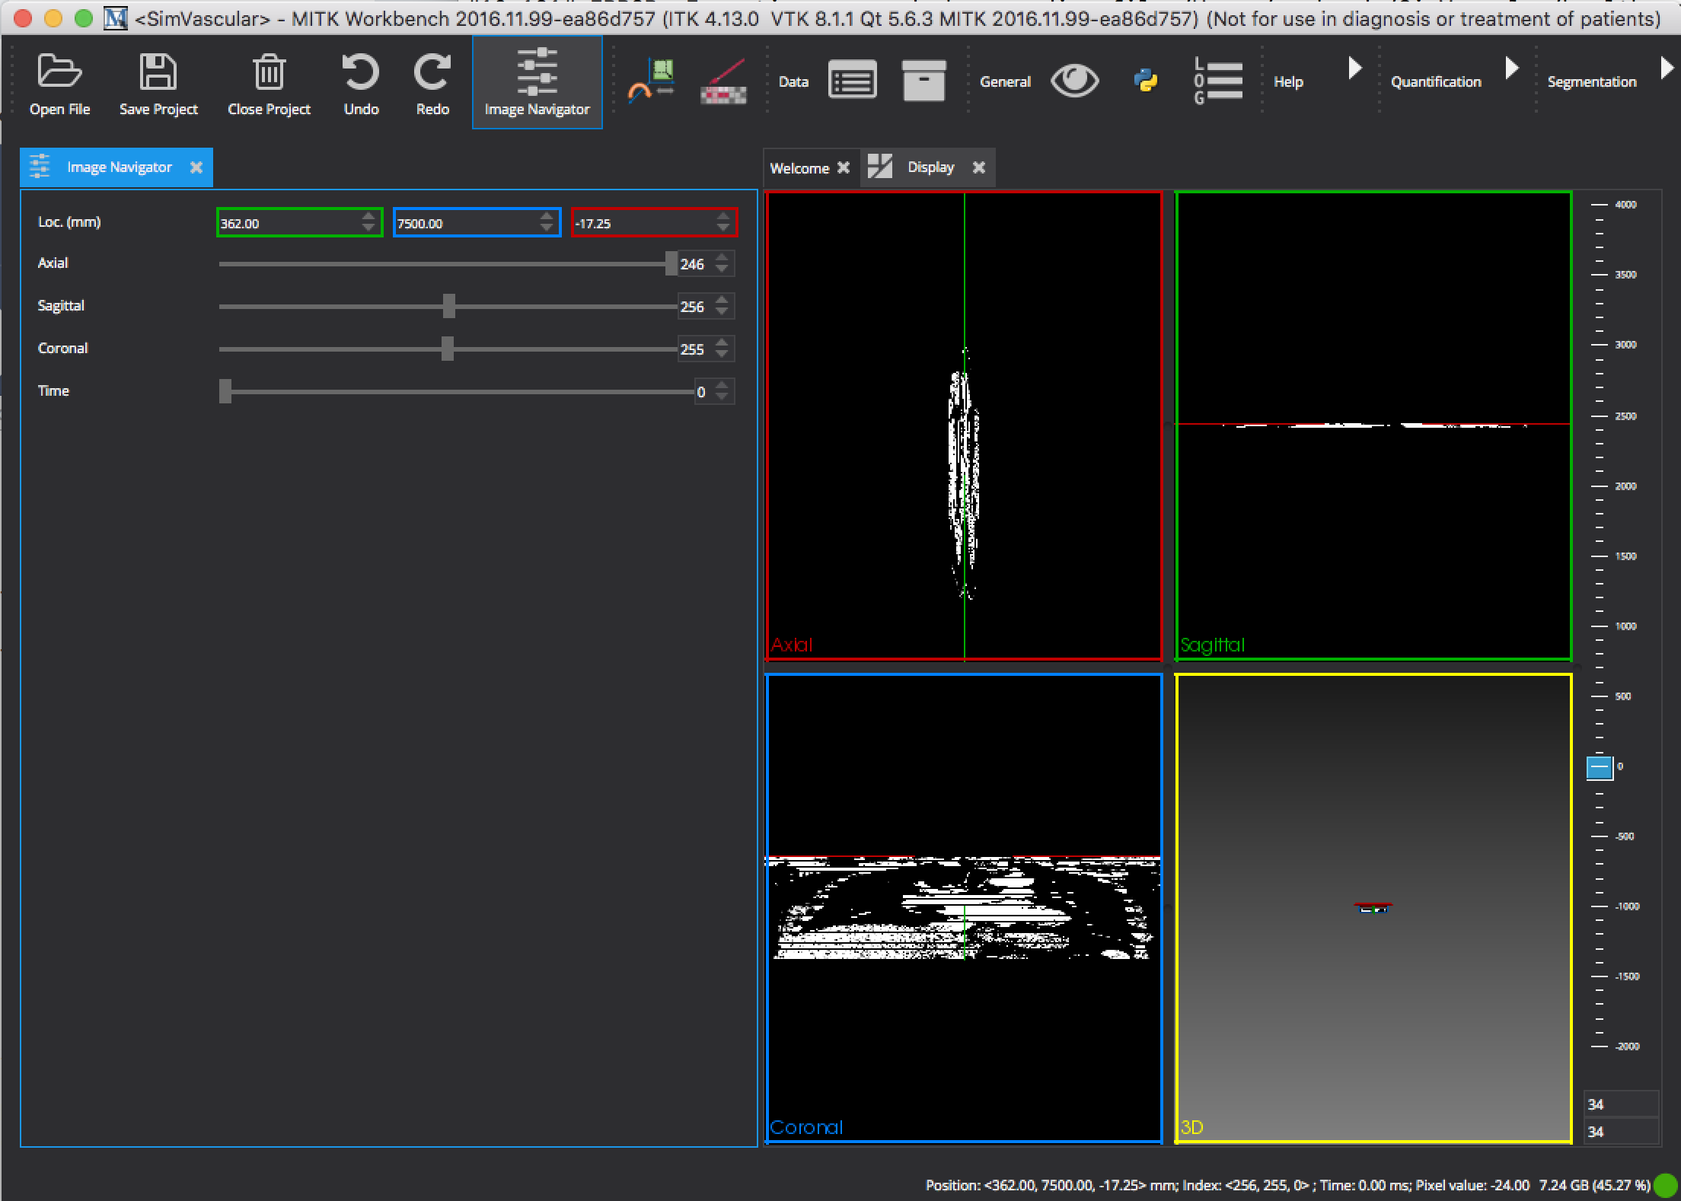The height and width of the screenshot is (1201, 1681).
Task: Switch to the Display tab
Action: coord(930,167)
